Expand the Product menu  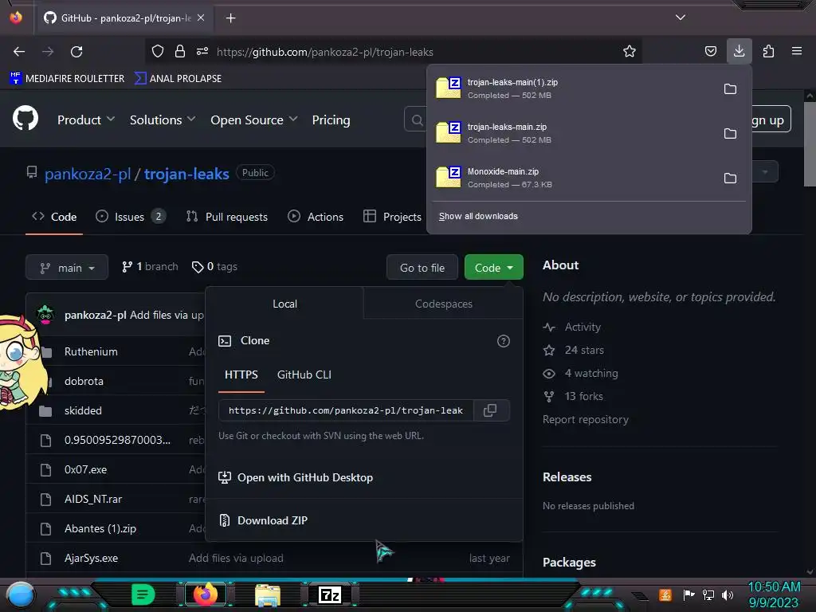(86, 120)
